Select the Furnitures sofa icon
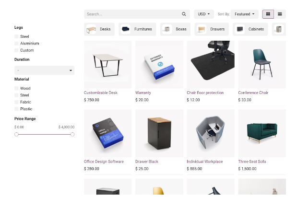This screenshot has width=297, height=197. (x=126, y=29)
